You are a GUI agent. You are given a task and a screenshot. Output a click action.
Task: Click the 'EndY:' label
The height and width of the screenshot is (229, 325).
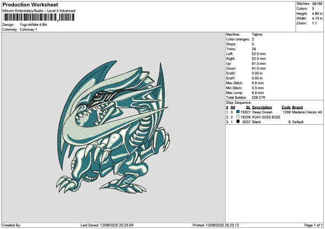(x=231, y=78)
